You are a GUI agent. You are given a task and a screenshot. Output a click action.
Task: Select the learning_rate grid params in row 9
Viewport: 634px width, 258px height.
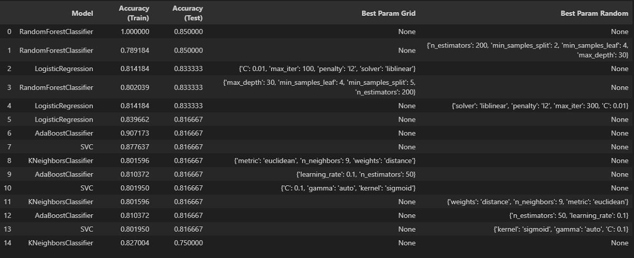point(356,174)
